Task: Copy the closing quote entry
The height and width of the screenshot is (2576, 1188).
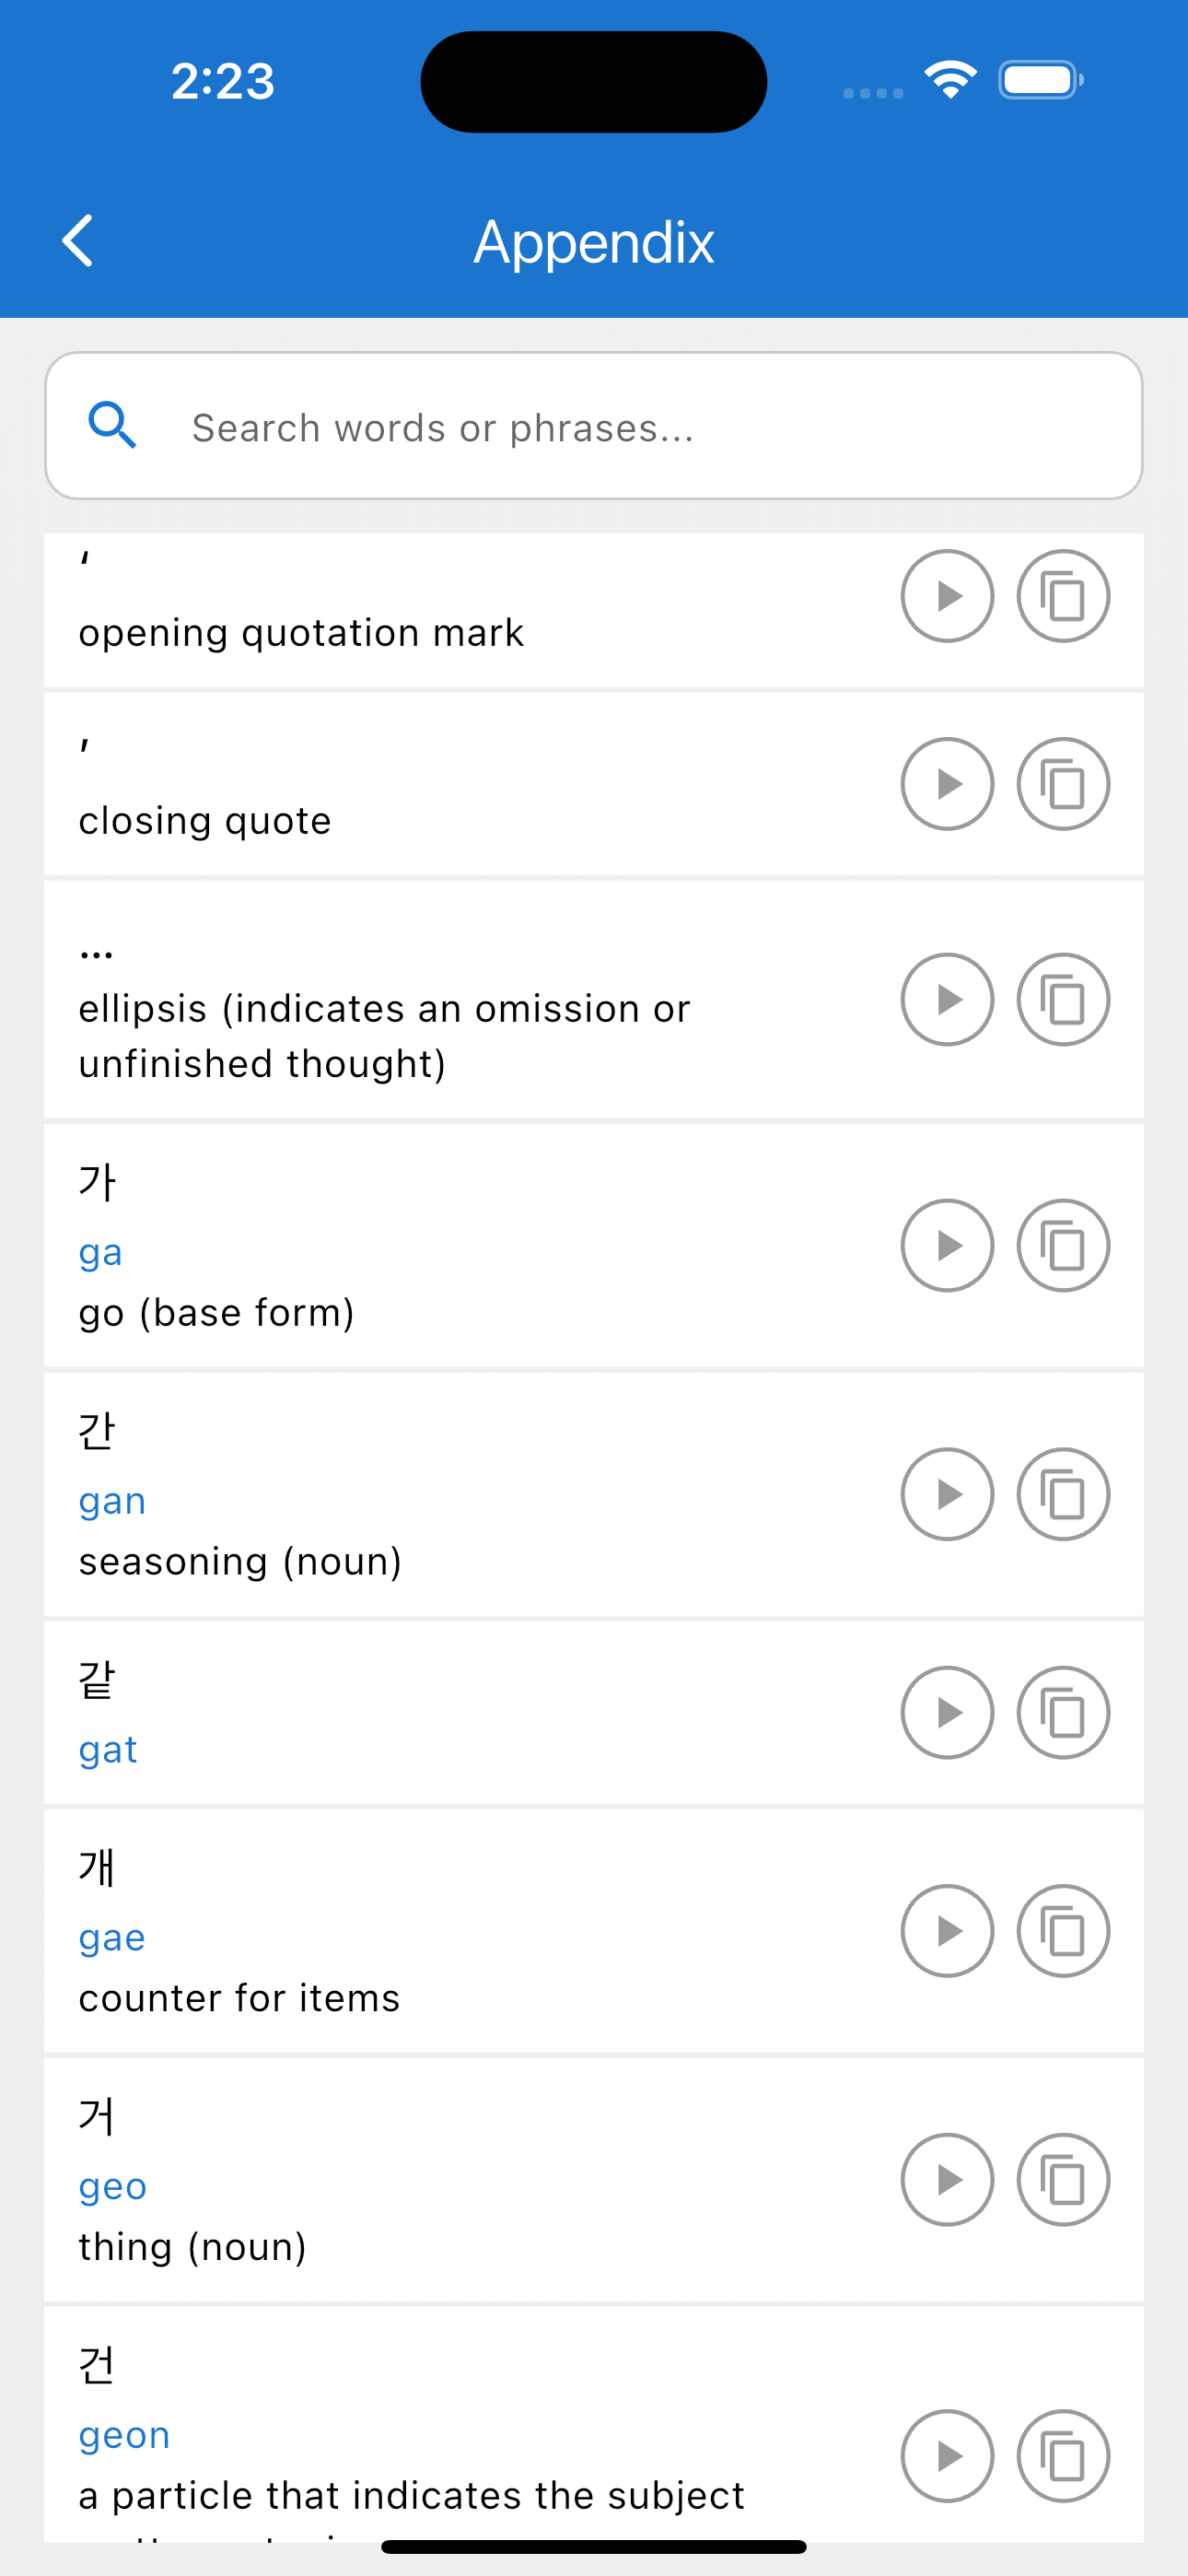Action: pyautogui.click(x=1063, y=784)
